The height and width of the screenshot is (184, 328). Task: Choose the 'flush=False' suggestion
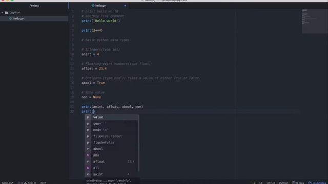click(x=111, y=143)
